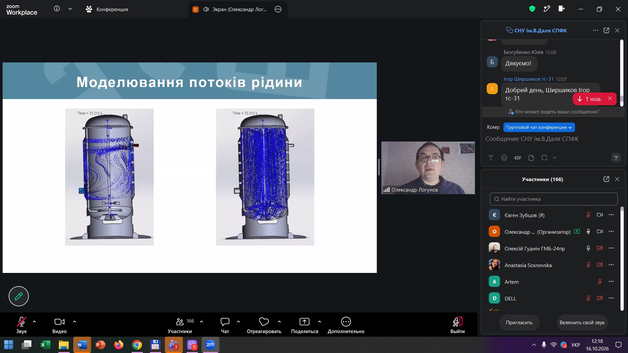The width and height of the screenshot is (628, 353).
Task: Start video with Видео button
Action: 60,325
